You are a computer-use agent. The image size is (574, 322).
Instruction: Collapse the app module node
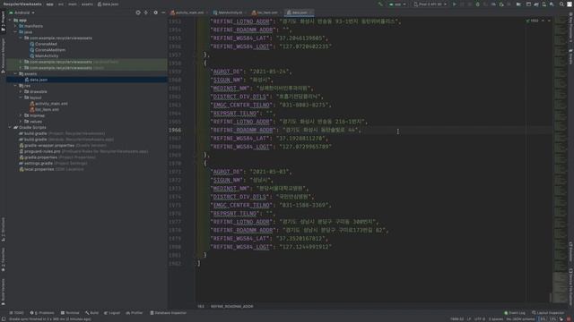click(x=10, y=20)
